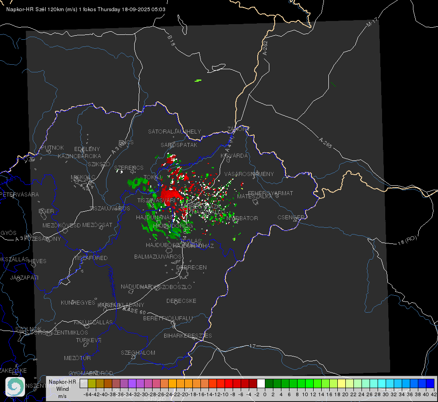Click the SZEGHALOM town label
The height and width of the screenshot is (402, 438).
point(138,352)
